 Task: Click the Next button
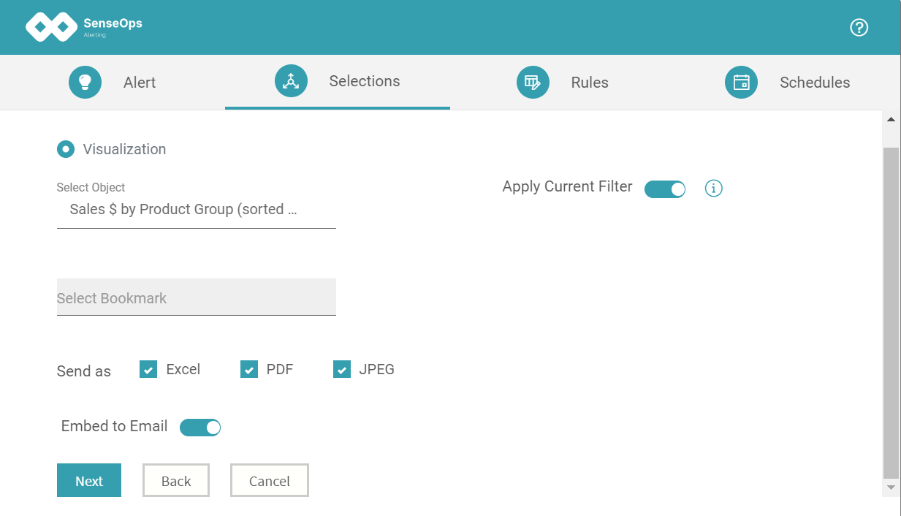(88, 480)
